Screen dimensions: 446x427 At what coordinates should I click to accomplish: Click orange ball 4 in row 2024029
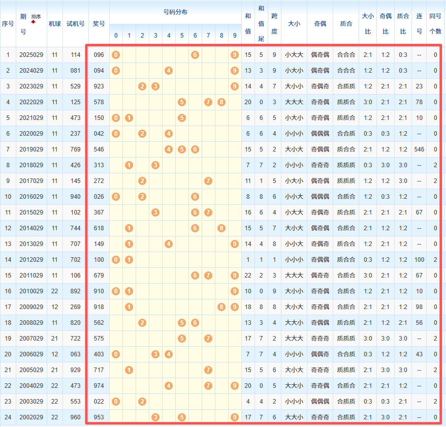pos(169,71)
